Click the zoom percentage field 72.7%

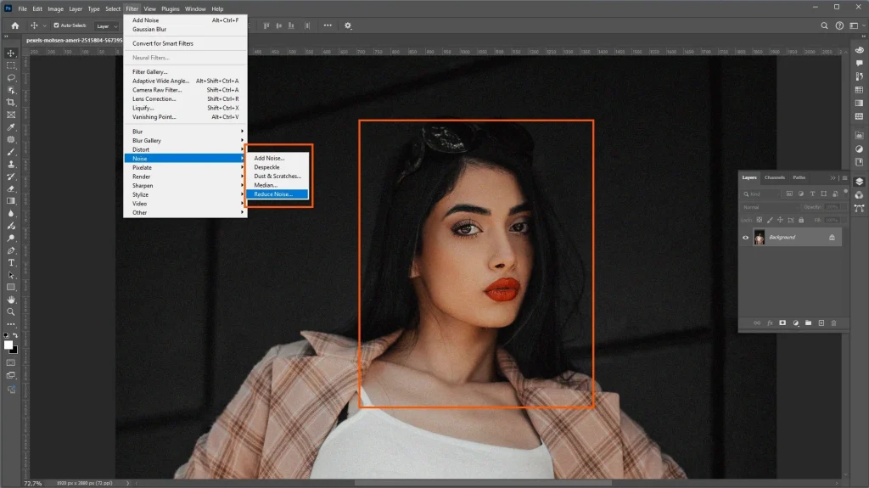[33, 484]
